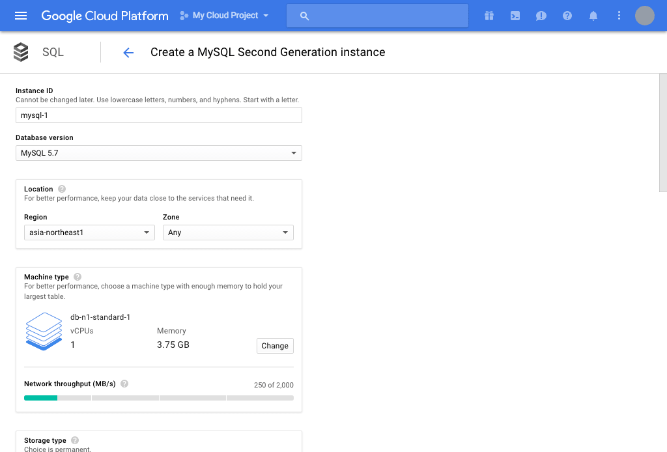Image resolution: width=667 pixels, height=452 pixels.
Task: Click the machine type stack illustration
Action: click(44, 332)
